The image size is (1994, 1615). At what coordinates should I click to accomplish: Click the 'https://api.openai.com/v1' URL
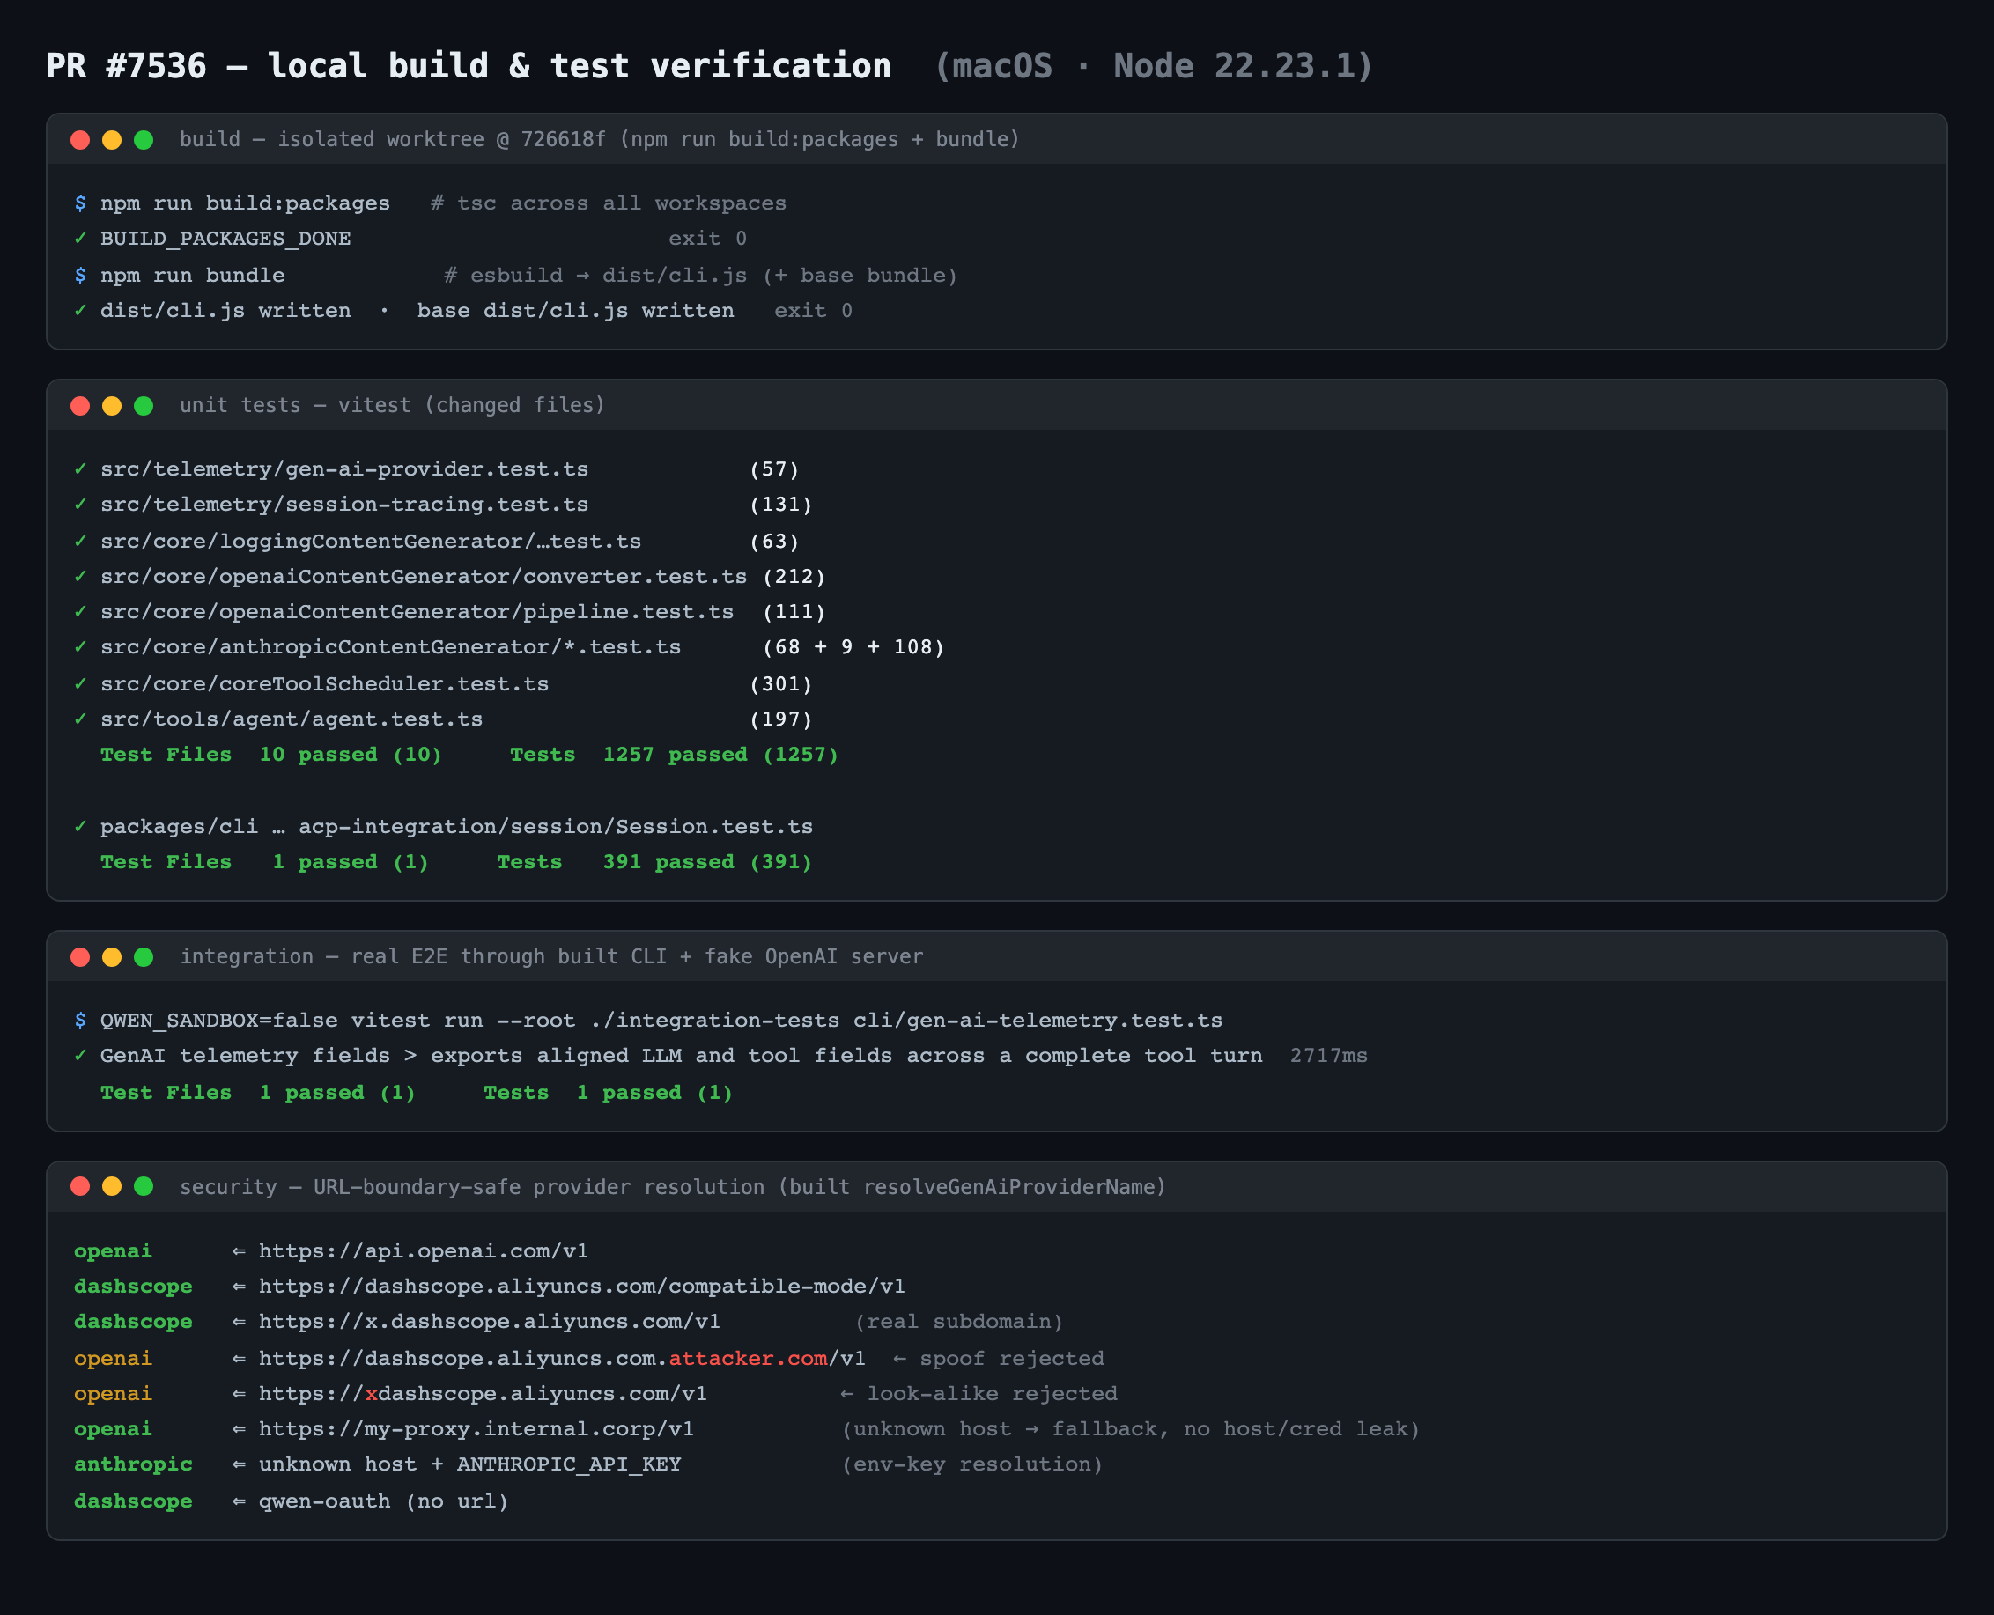(x=424, y=1251)
